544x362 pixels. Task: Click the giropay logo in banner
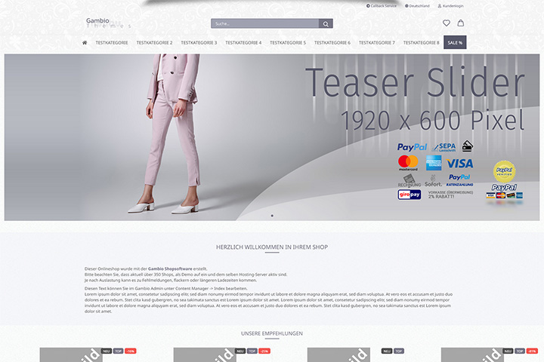coord(410,195)
